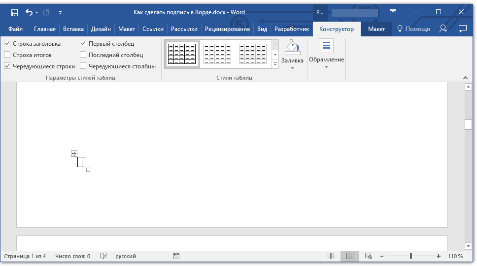Expand the table styles gallery More arrow
The width and height of the screenshot is (477, 266).
pos(275,64)
